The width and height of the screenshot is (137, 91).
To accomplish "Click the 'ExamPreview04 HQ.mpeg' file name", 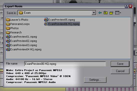I will [x=26, y=50].
